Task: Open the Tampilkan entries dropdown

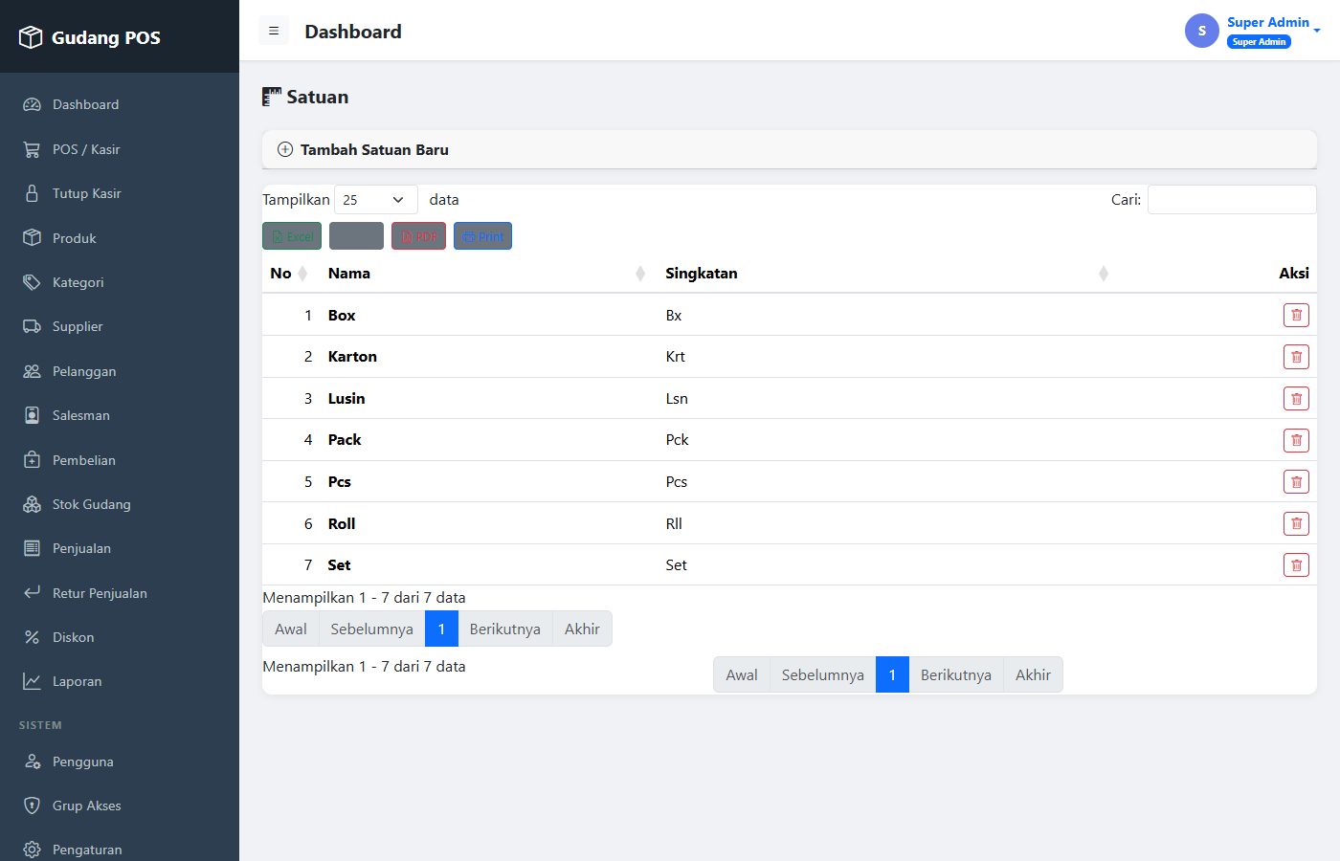Action: tap(375, 200)
